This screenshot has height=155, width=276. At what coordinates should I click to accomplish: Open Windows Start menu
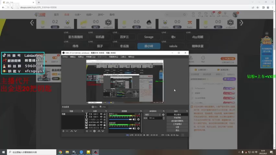coord(3,152)
